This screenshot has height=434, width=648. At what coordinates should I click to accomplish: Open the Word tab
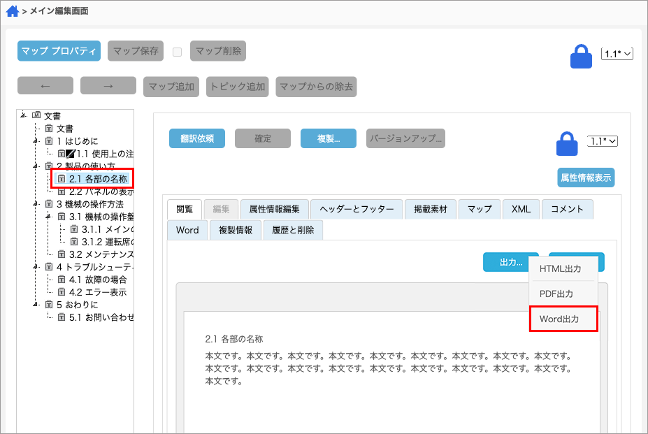(187, 230)
